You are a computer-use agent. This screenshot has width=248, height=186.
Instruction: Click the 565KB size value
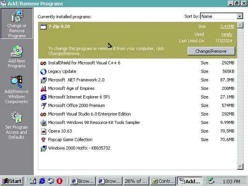coord(228,71)
